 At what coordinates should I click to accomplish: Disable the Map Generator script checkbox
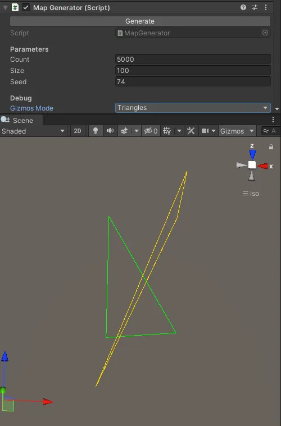click(26, 7)
